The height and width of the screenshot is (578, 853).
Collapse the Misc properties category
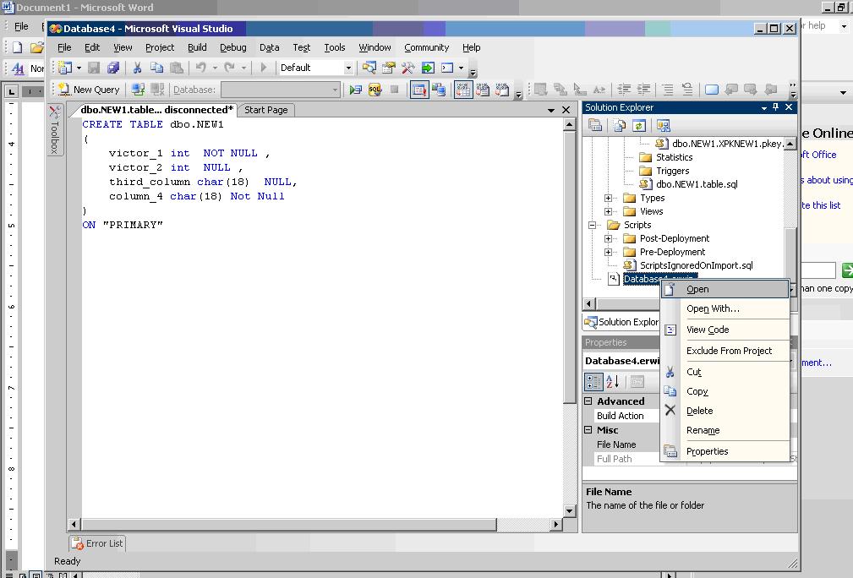pyautogui.click(x=588, y=430)
